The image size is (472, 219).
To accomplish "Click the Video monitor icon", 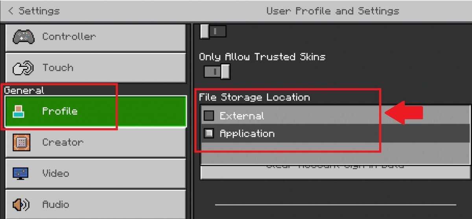I will point(21,173).
